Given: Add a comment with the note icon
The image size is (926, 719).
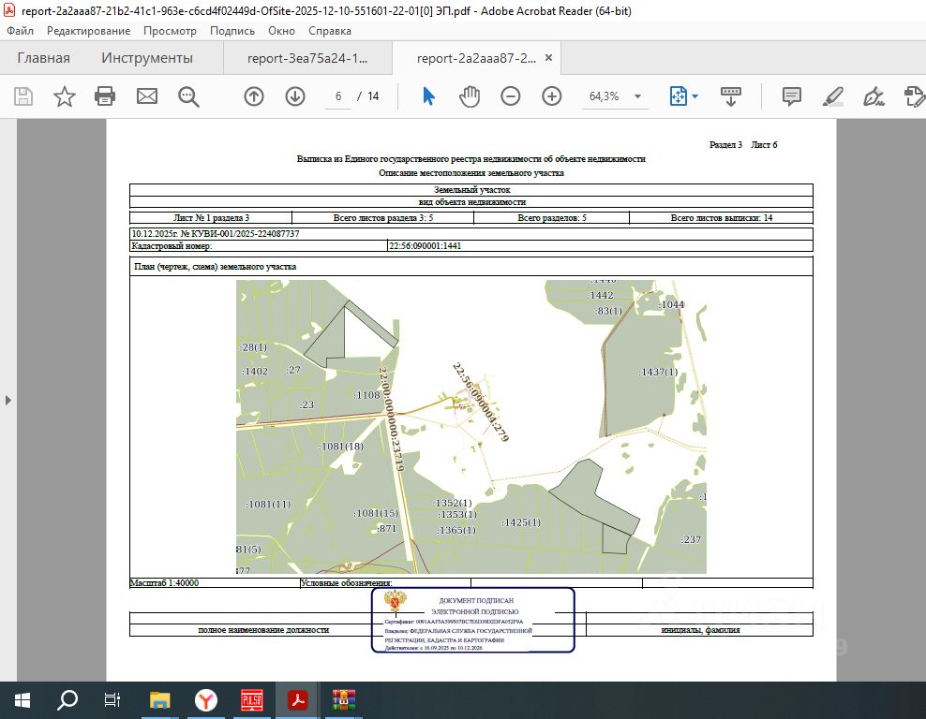Looking at the screenshot, I should click(792, 96).
